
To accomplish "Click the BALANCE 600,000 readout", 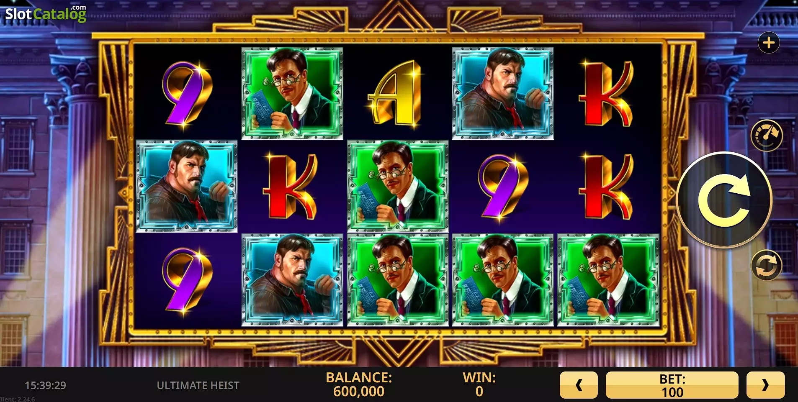I will [359, 384].
